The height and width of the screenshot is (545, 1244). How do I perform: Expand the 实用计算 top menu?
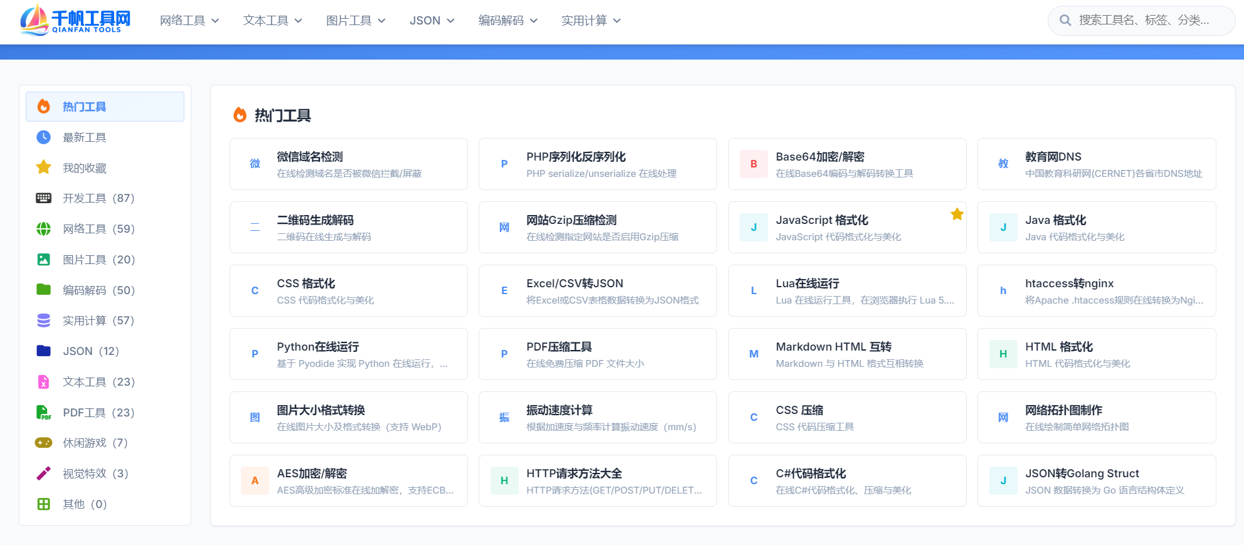(x=592, y=21)
